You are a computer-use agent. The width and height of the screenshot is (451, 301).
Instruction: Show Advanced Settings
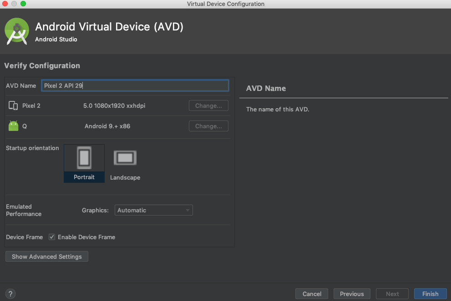pyautogui.click(x=47, y=256)
